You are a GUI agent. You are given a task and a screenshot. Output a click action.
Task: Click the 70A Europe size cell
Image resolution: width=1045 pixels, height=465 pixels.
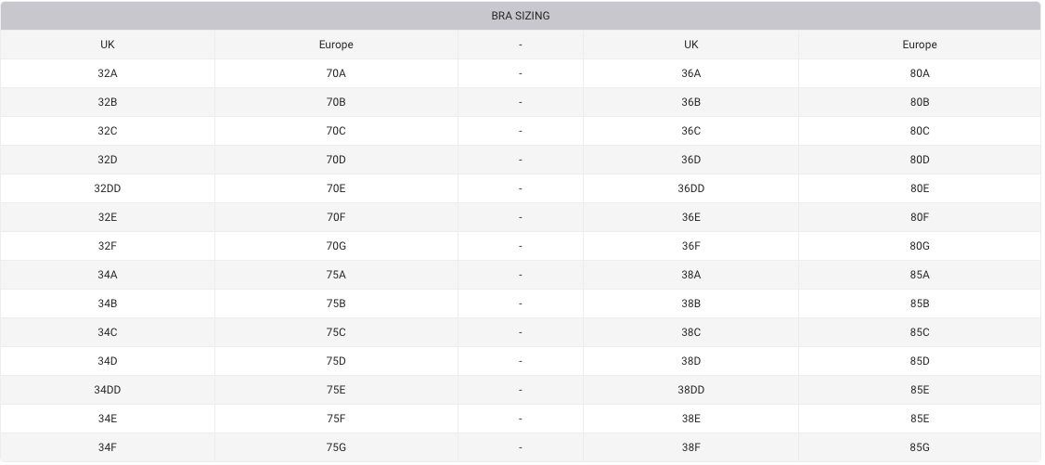[336, 73]
